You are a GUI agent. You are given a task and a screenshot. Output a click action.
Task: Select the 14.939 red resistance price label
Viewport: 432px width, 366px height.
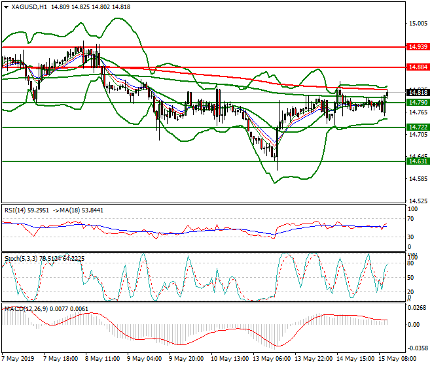[x=418, y=47]
